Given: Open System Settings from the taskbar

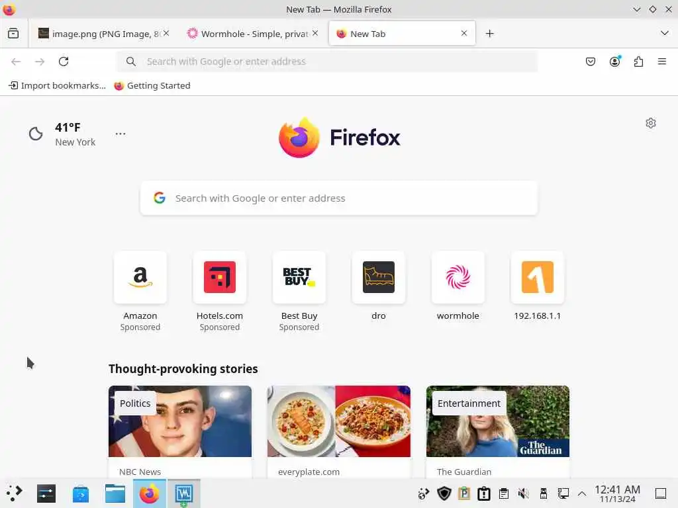Looking at the screenshot, I should (46, 493).
